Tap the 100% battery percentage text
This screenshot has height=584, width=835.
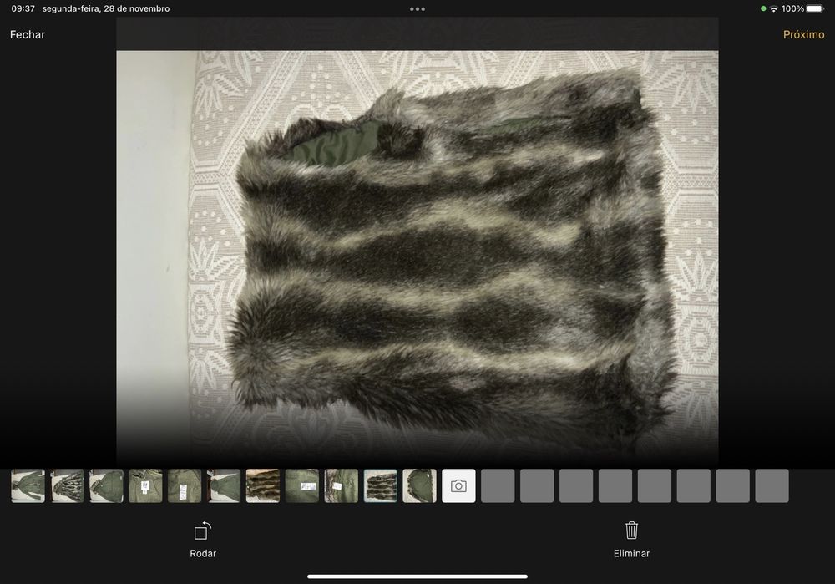coord(792,8)
